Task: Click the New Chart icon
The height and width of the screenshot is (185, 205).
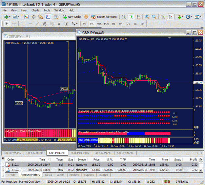Action: click(6, 17)
